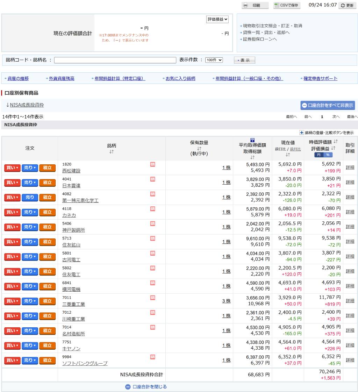
Task: Click the CA icon for 西松建設
Action: click(x=152, y=164)
